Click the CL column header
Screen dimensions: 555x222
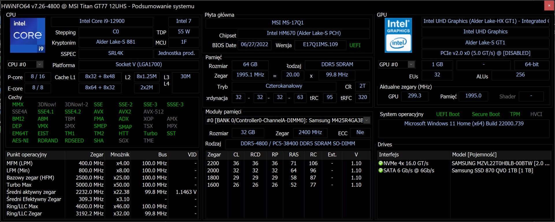point(236,155)
